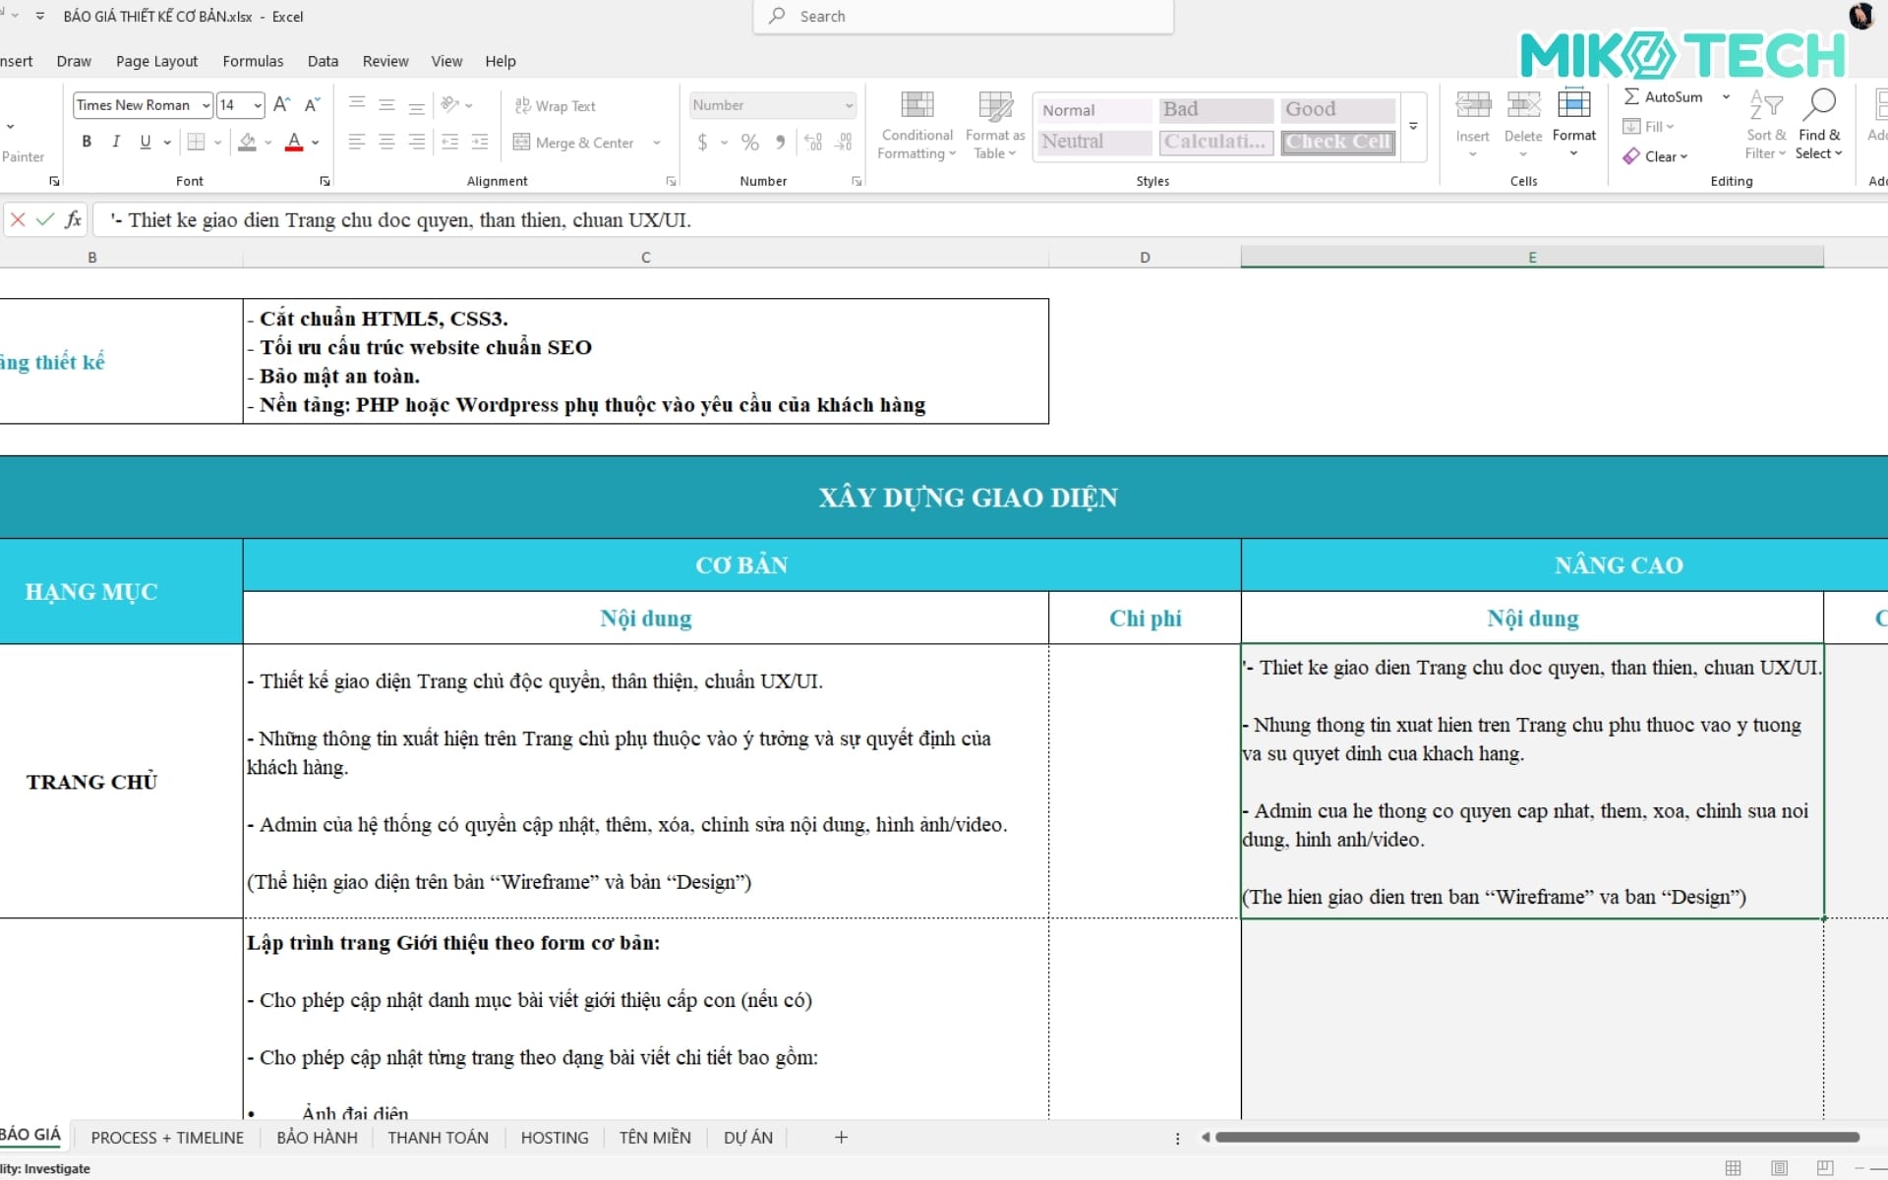Open Review ribbon tab
1888x1180 pixels.
(x=385, y=61)
